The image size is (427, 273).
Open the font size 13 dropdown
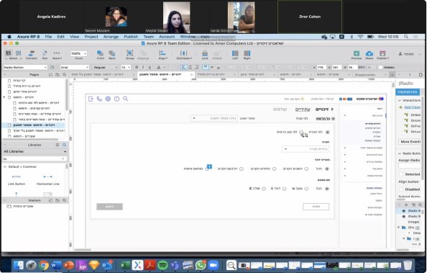coord(126,67)
